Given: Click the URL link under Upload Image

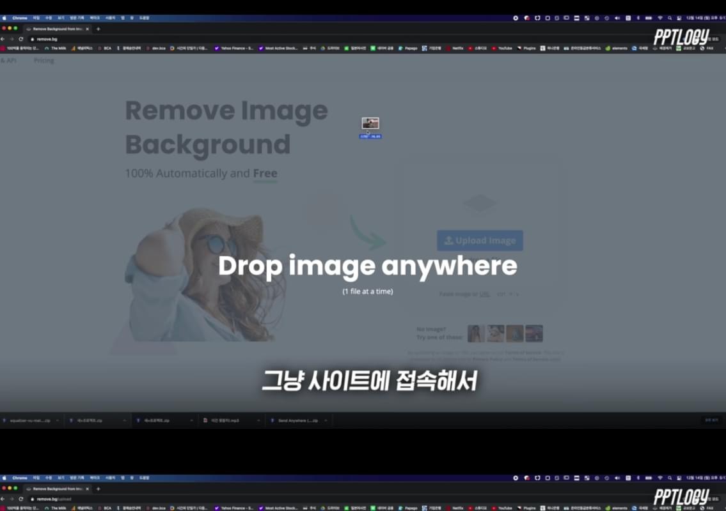Looking at the screenshot, I should tap(484, 294).
